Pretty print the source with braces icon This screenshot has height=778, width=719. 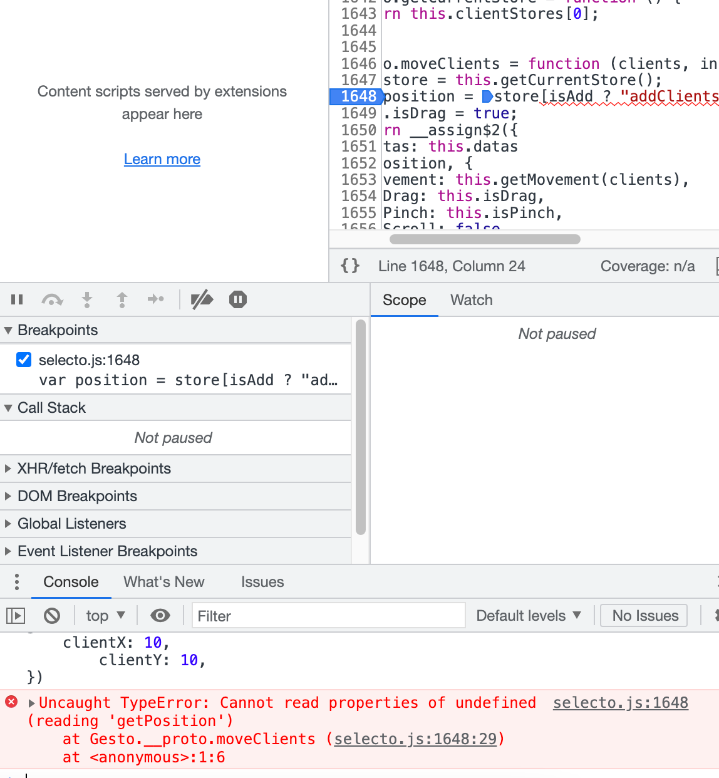pyautogui.click(x=350, y=266)
